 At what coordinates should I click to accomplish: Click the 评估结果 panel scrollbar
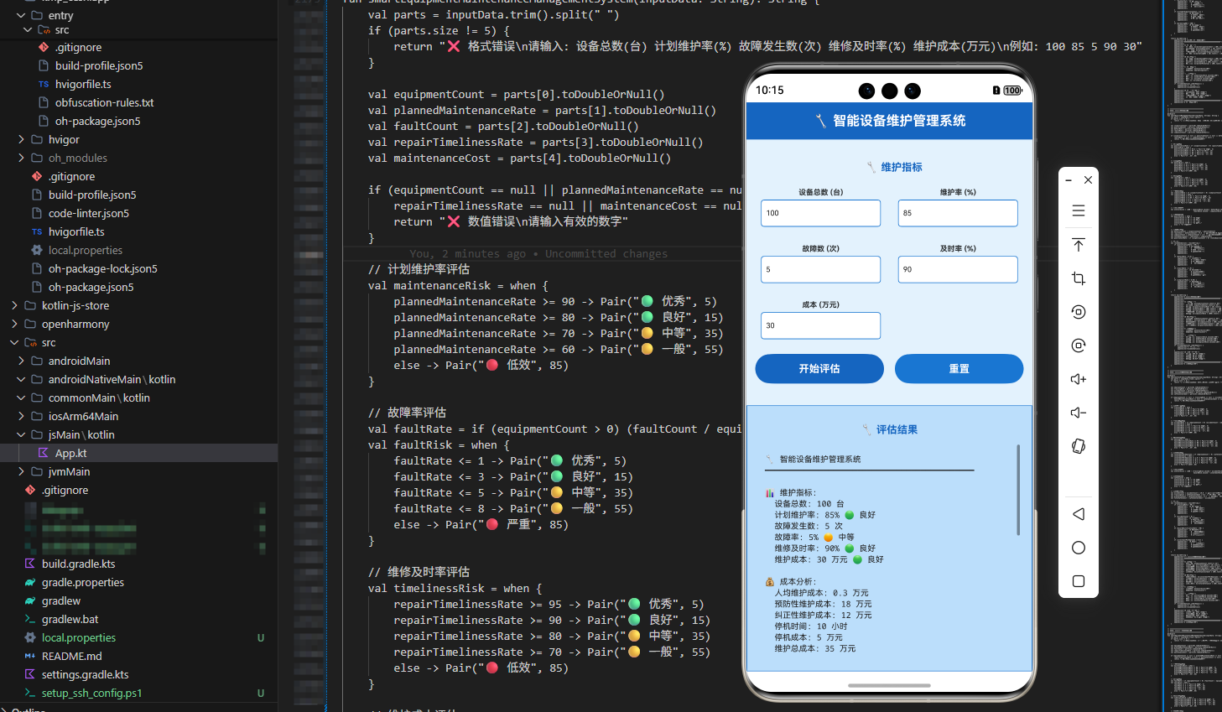pos(1018,490)
